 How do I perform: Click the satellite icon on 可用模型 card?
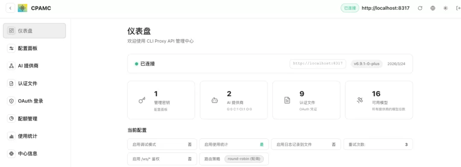point(360,101)
